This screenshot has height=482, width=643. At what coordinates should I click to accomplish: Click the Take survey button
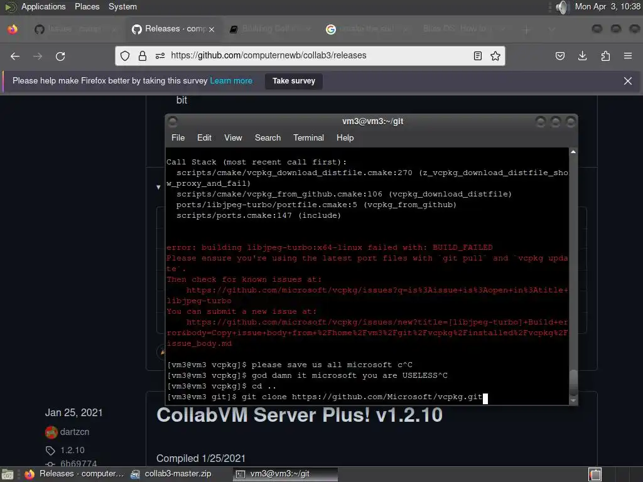pyautogui.click(x=294, y=81)
